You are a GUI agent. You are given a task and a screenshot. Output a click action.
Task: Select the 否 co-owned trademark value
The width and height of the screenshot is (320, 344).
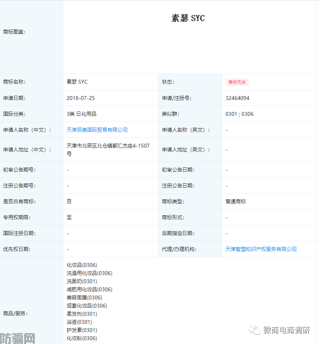tap(69, 201)
